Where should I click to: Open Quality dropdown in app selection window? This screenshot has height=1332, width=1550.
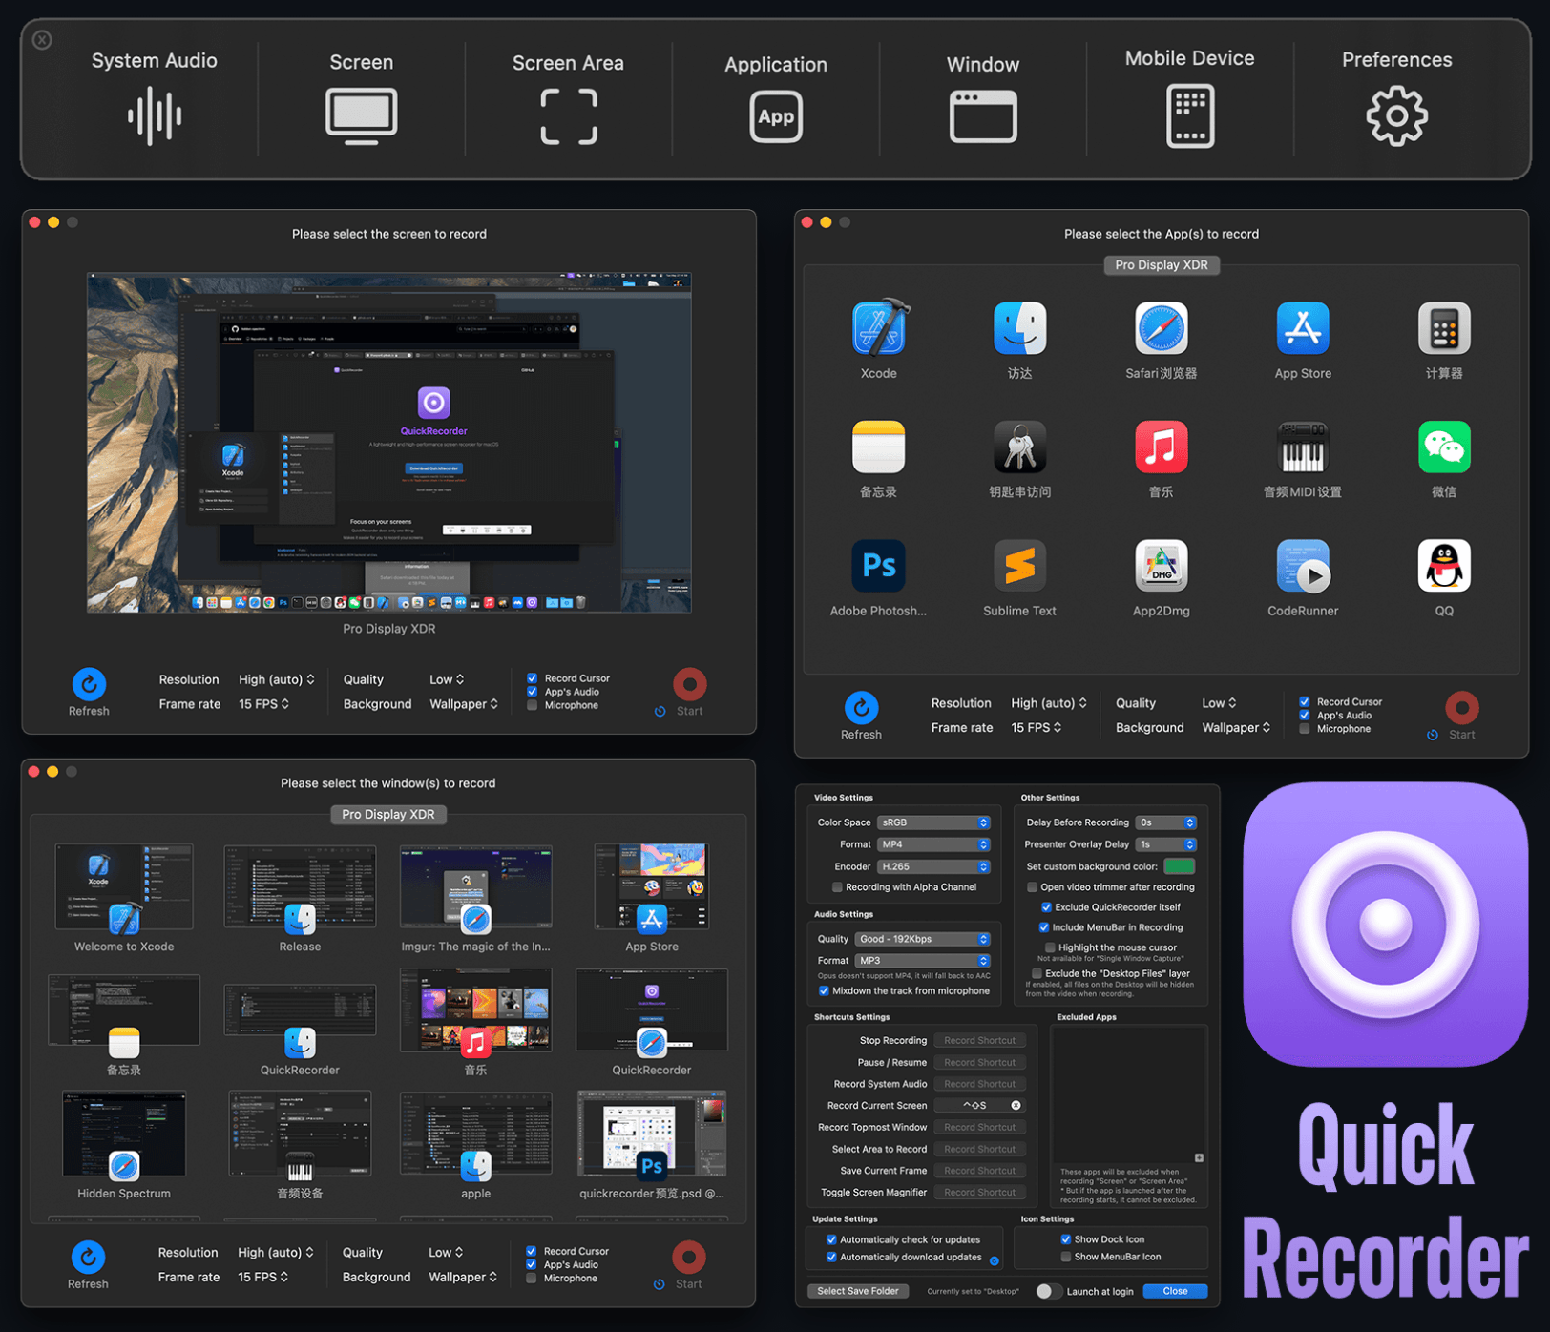click(x=1219, y=703)
